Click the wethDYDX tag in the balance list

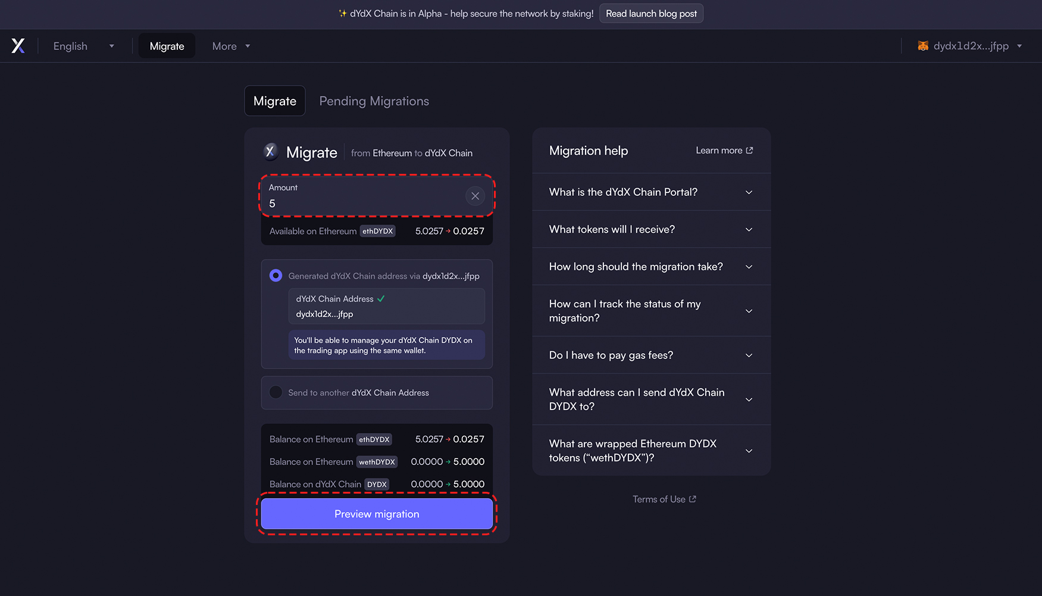[x=377, y=461]
